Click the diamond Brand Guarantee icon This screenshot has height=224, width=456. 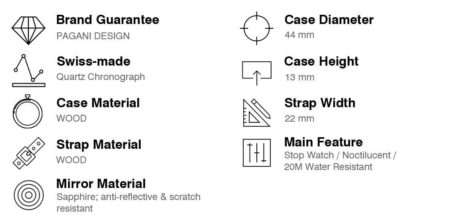coord(28,30)
